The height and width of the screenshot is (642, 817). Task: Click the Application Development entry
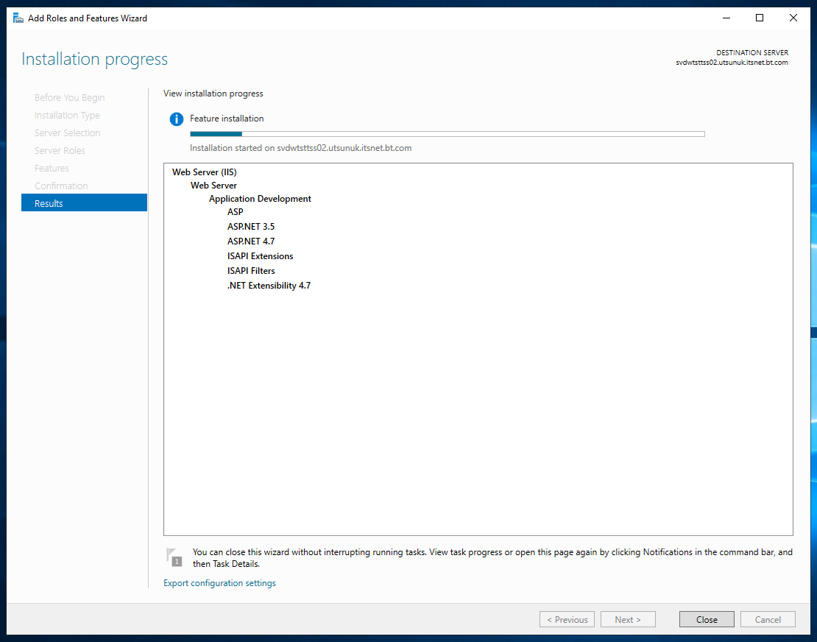(x=260, y=199)
